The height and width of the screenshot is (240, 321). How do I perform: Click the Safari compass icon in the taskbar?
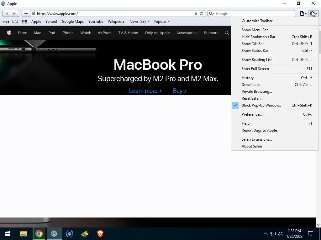54,234
